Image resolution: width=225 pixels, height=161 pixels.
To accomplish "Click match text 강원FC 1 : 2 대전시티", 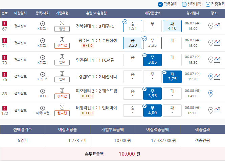I will coord(98,77).
